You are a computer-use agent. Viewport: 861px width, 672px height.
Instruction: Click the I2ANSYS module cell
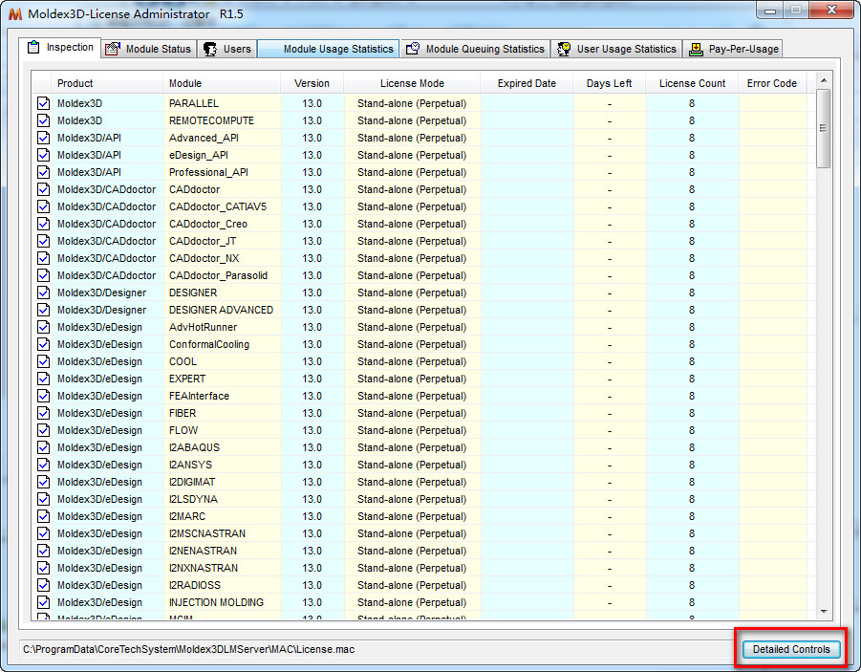pyautogui.click(x=222, y=465)
